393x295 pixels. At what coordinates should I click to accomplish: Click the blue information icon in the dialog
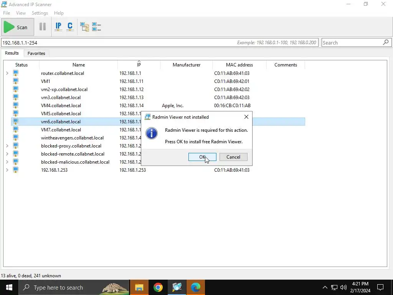tap(151, 133)
